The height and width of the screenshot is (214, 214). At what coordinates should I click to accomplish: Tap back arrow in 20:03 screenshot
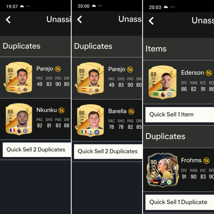pos(151,21)
